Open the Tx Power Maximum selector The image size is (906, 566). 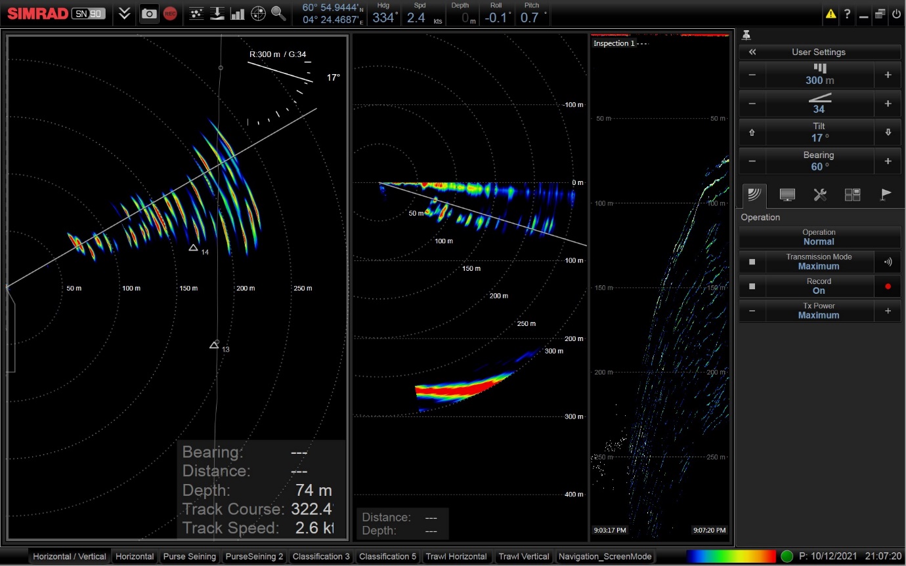819,311
